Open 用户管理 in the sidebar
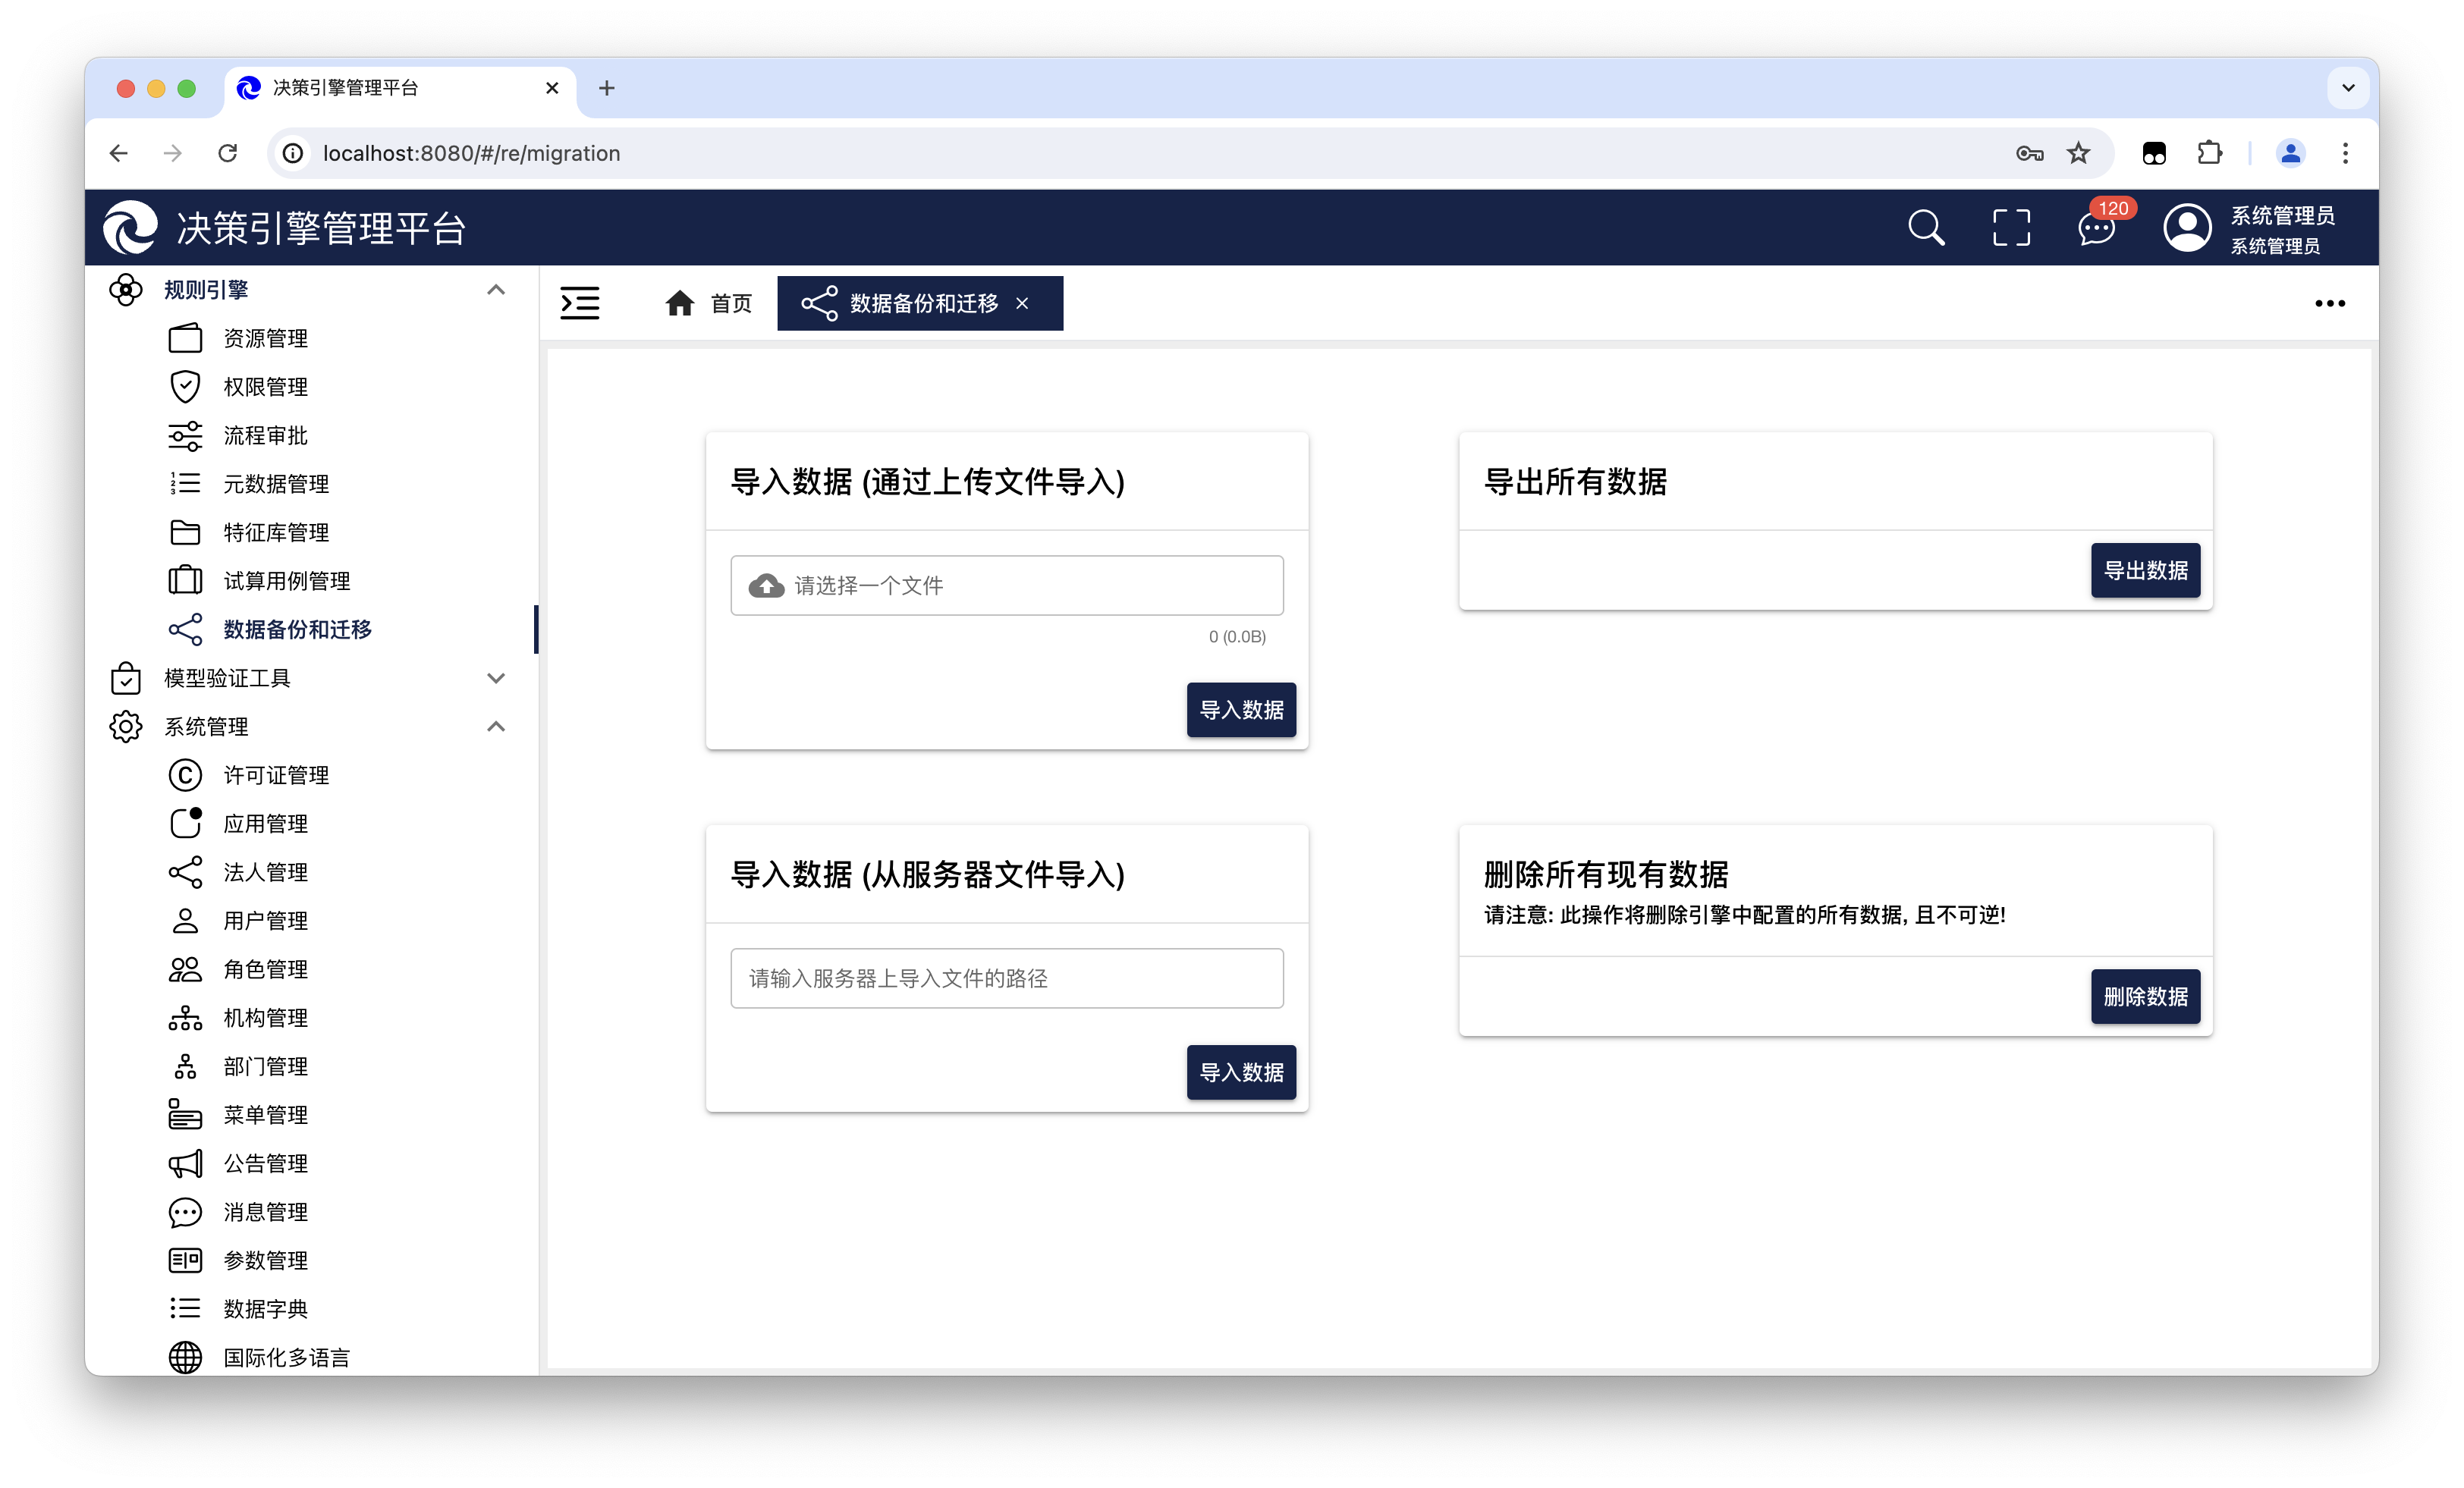This screenshot has height=1488, width=2464. [x=265, y=921]
